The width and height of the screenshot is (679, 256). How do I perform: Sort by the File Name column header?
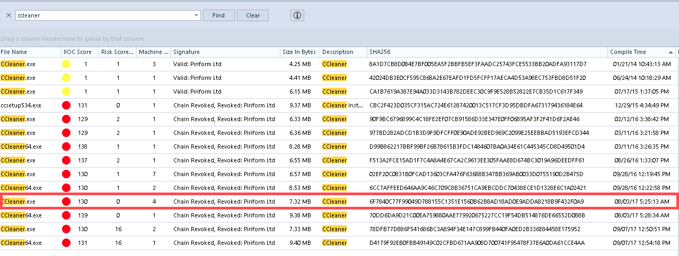coord(14,52)
